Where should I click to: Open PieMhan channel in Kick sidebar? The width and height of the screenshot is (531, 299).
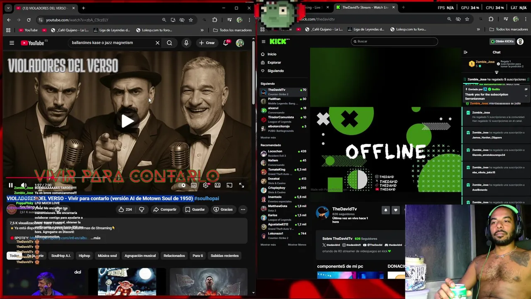pyautogui.click(x=283, y=101)
